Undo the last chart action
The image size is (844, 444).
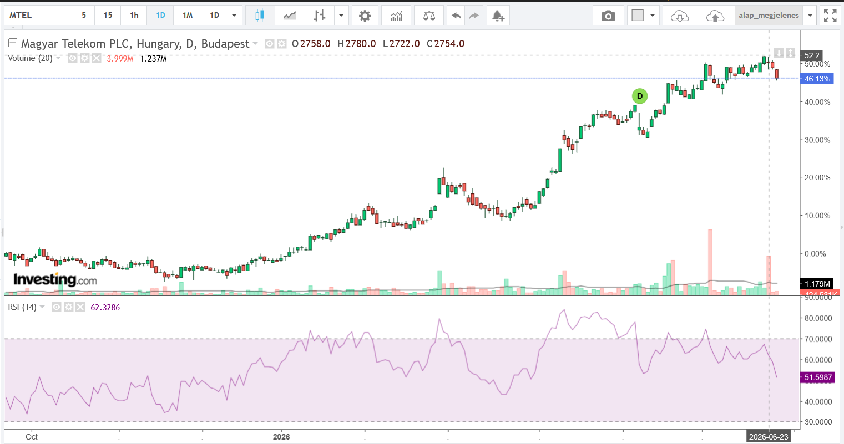click(x=456, y=16)
